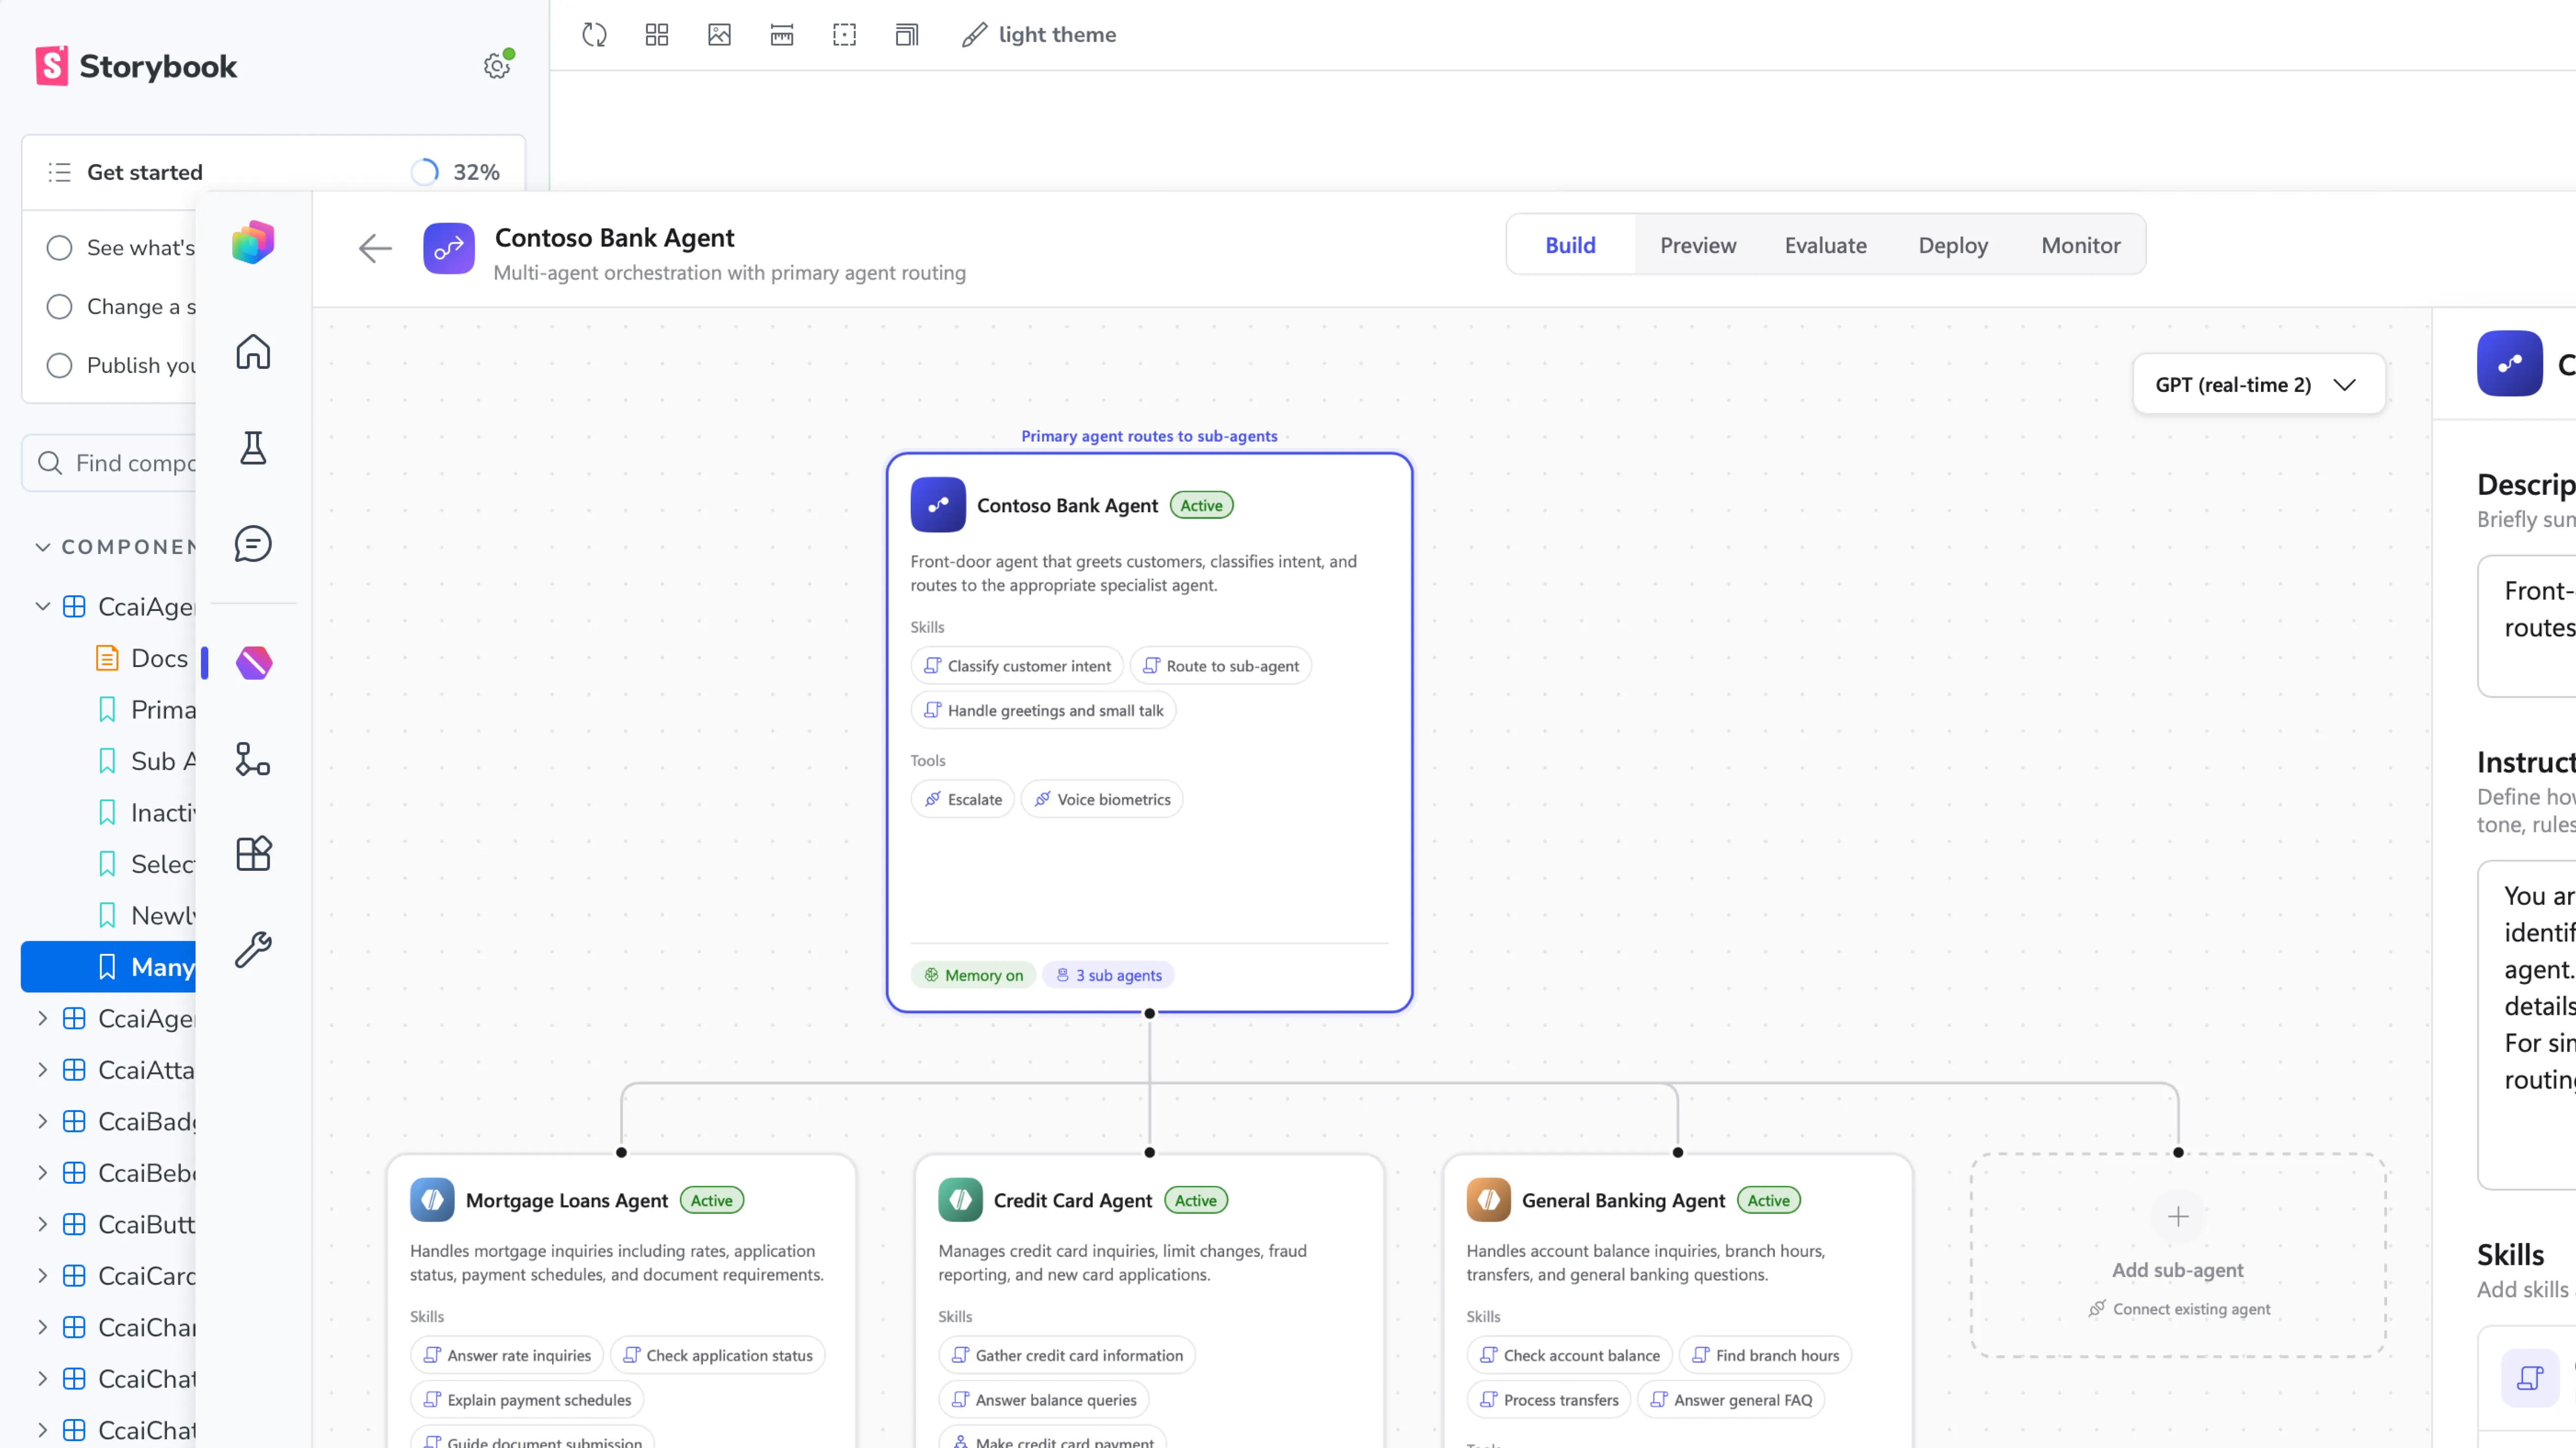Open the GPT (real-time 2) model dropdown
This screenshot has height=1448, width=2576.
(x=2258, y=384)
